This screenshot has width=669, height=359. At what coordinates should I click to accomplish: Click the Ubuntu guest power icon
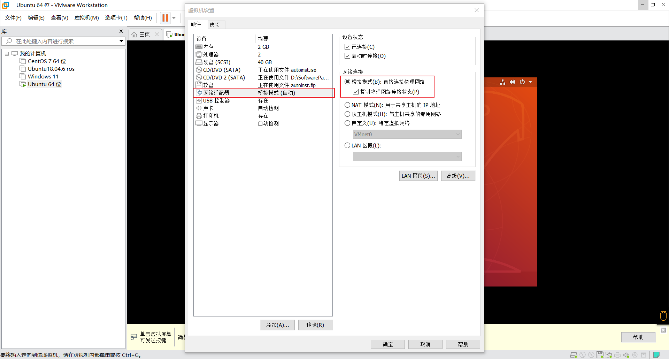[x=522, y=82]
